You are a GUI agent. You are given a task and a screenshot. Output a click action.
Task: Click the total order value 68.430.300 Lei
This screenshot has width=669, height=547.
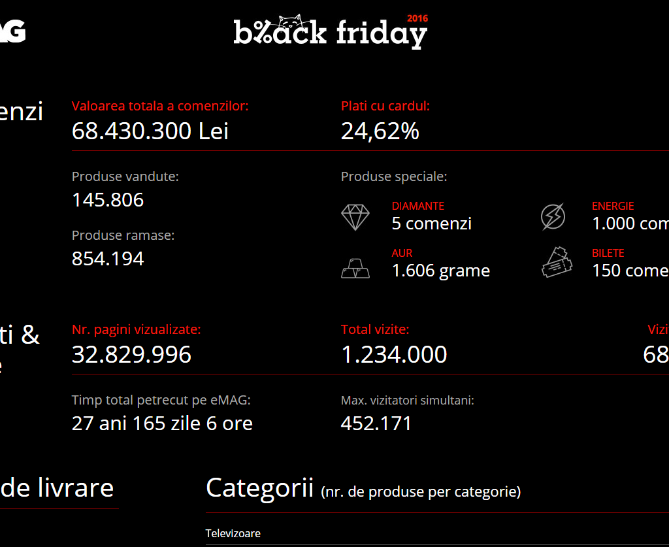[x=150, y=131]
